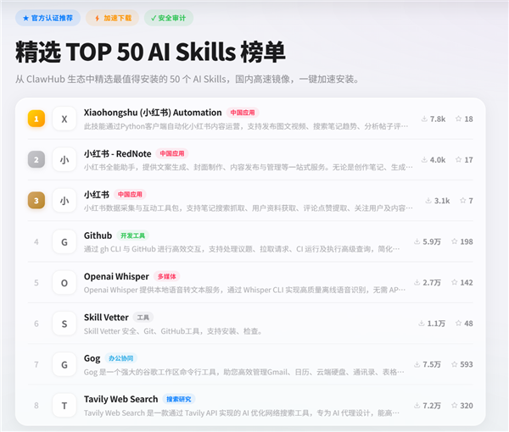Click the download icon beside 7.8k
This screenshot has width=509, height=432.
pos(424,119)
